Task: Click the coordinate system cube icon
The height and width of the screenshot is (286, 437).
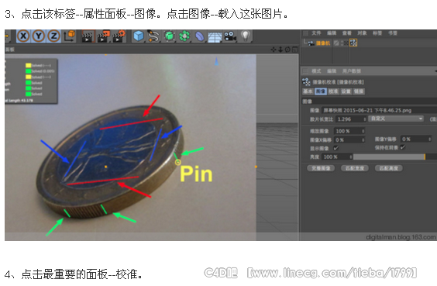Action: pos(70,36)
